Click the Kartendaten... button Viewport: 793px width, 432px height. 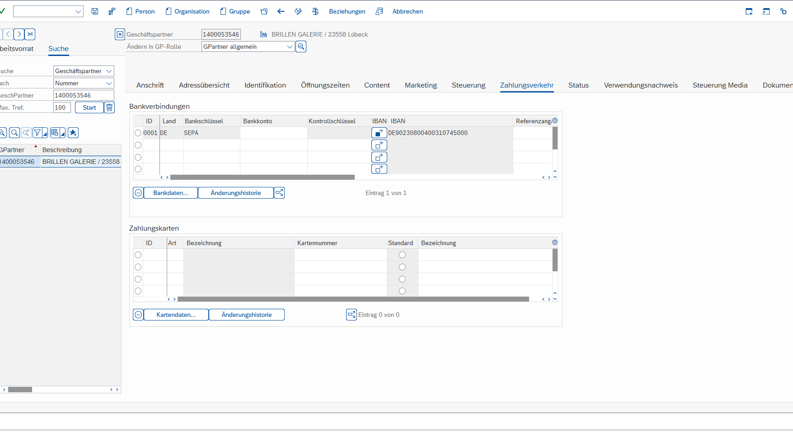tap(176, 315)
